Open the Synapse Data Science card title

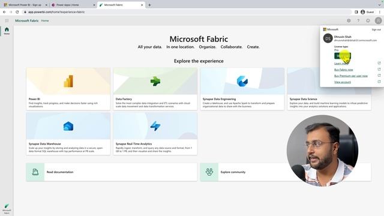[303, 99]
